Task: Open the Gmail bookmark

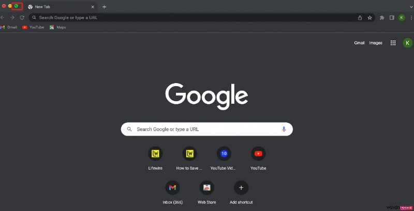Action: tap(9, 27)
